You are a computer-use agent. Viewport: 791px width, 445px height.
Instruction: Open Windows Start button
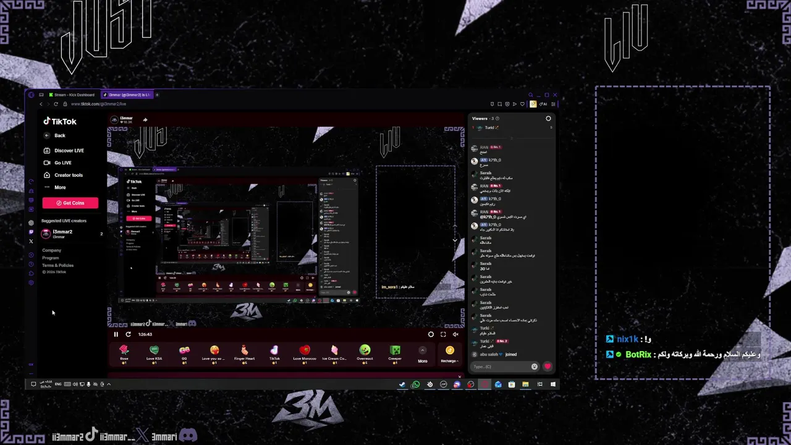553,384
